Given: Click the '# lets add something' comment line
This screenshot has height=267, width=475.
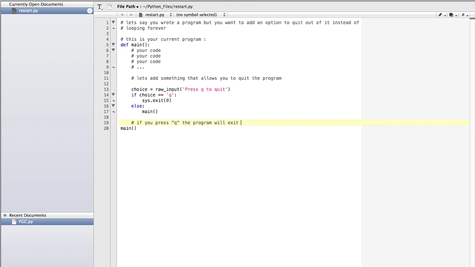Looking at the screenshot, I should [206, 78].
